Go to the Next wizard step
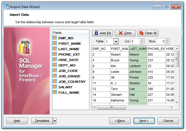Screen dimensions: 186x131 tap(144, 121)
